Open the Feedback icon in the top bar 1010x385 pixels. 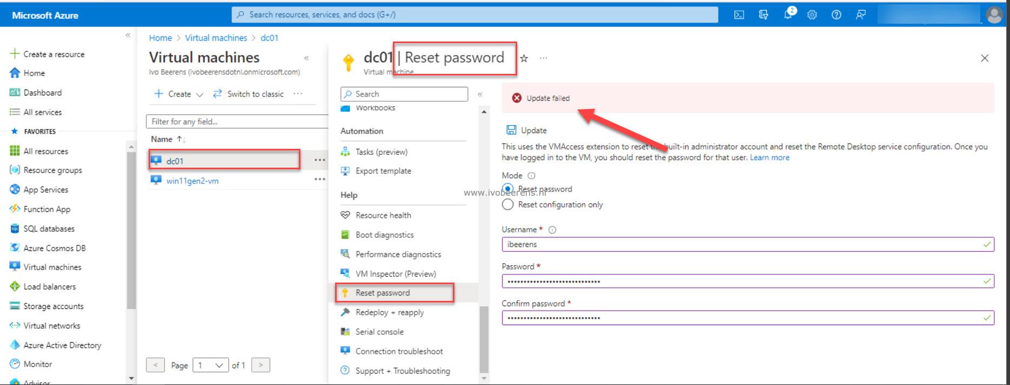pyautogui.click(x=860, y=15)
